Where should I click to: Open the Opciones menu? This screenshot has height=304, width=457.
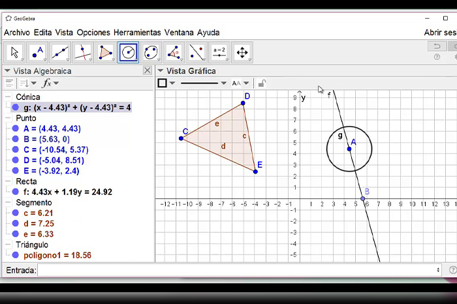(x=93, y=33)
